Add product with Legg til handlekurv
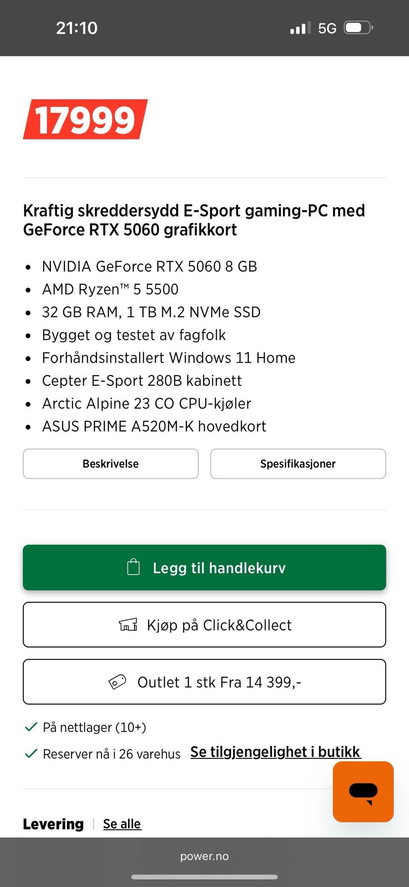The image size is (409, 887). 204,567
